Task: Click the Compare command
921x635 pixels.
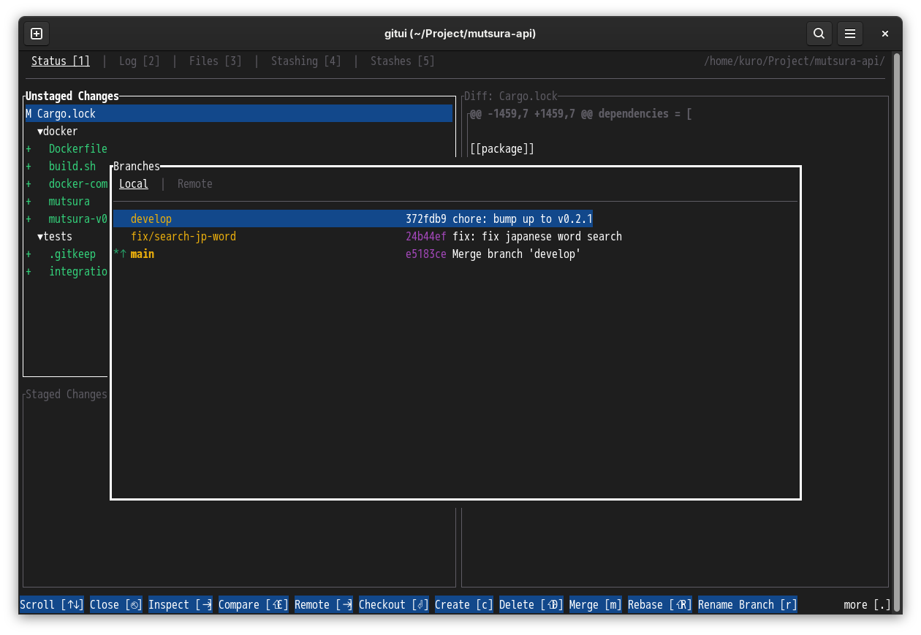Action: (254, 605)
